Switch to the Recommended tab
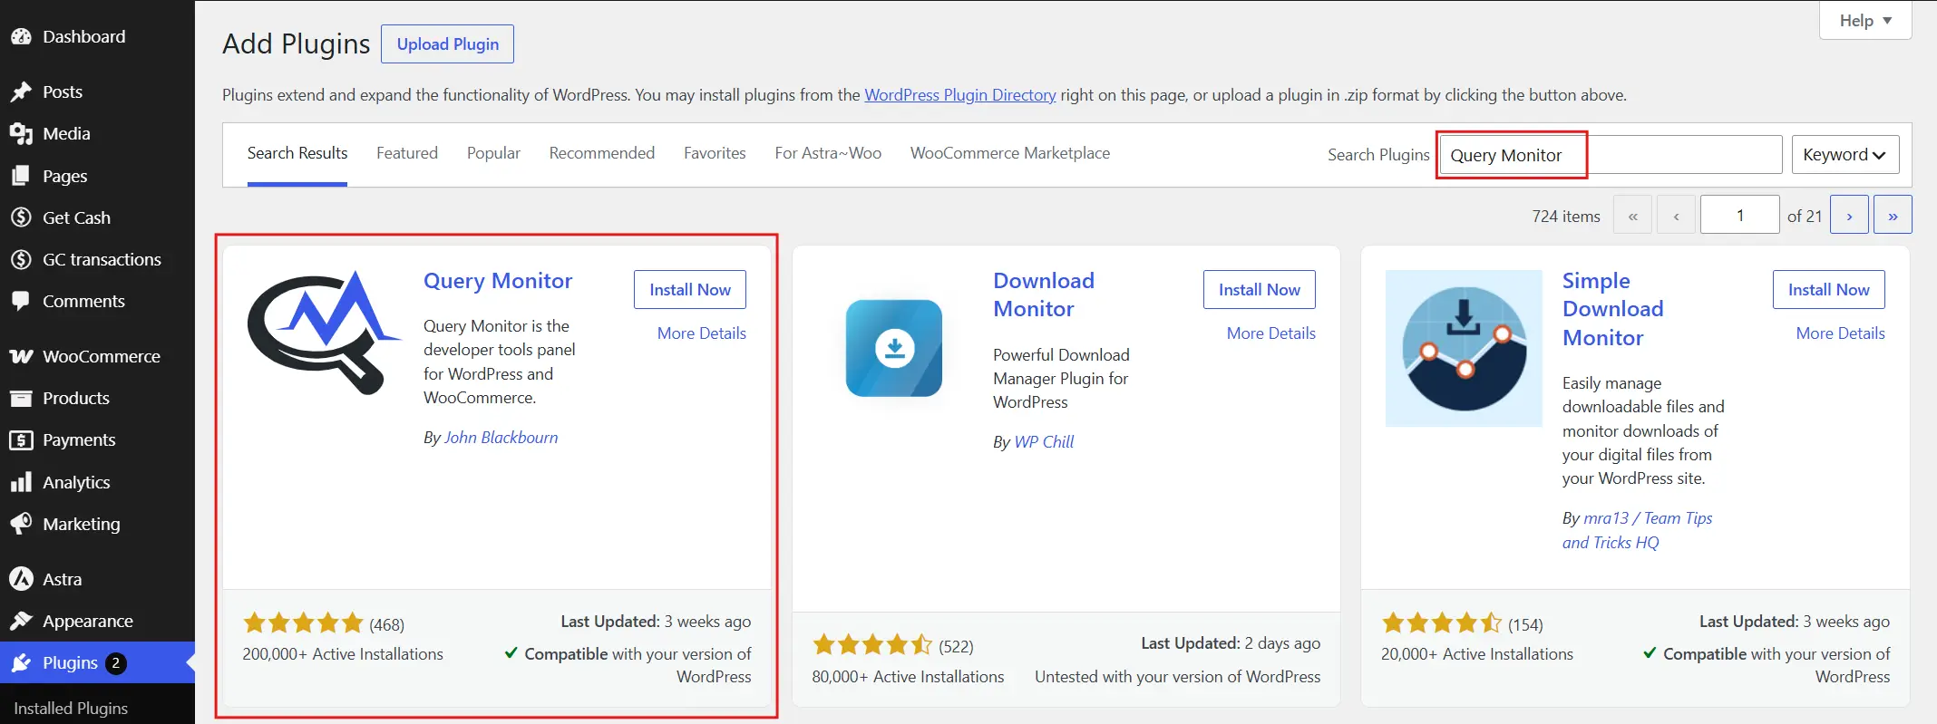This screenshot has height=724, width=1937. coord(602,153)
